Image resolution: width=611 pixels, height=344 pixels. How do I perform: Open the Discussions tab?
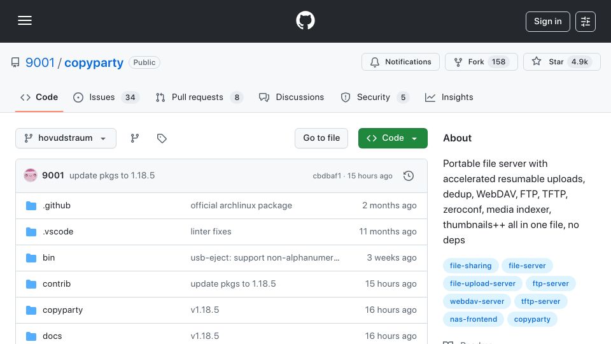(x=291, y=97)
